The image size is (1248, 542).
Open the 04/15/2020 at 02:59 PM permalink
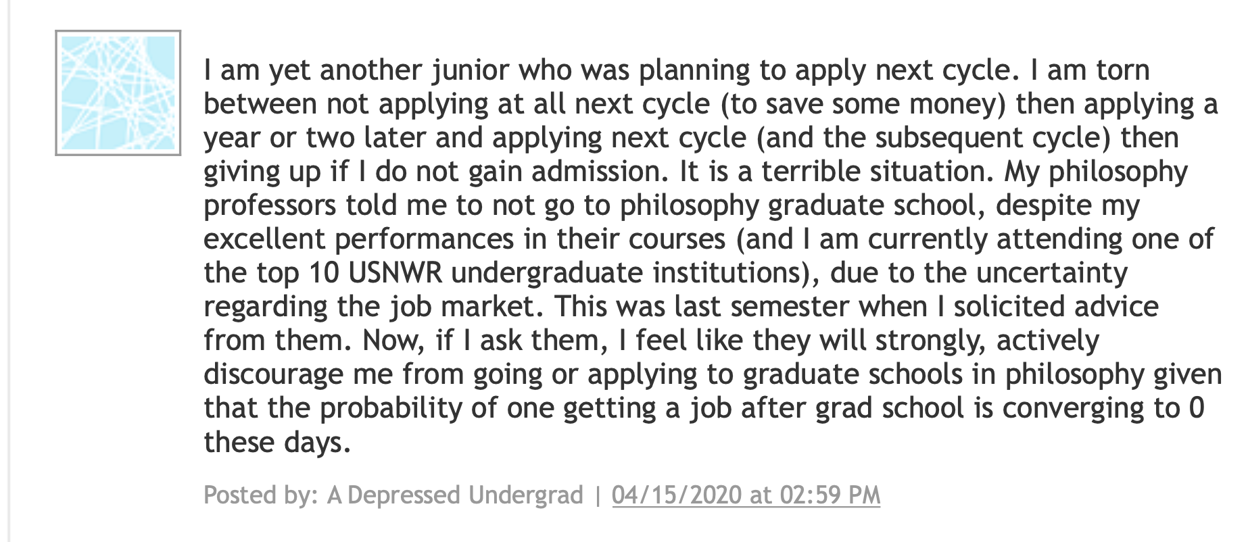point(746,495)
